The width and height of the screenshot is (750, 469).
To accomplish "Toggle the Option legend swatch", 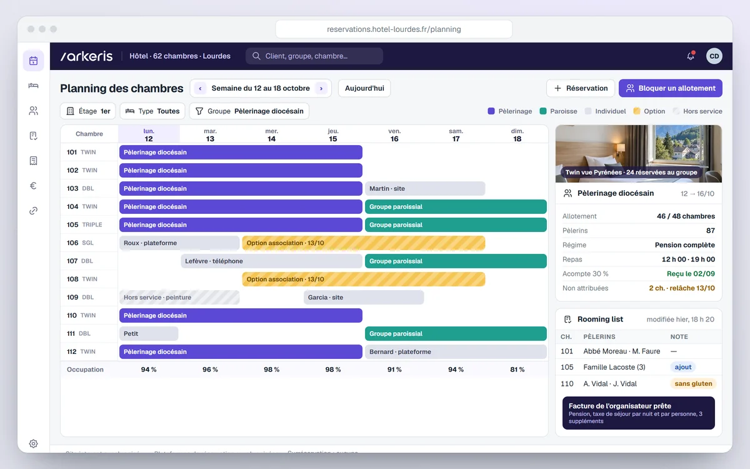I will 637,111.
